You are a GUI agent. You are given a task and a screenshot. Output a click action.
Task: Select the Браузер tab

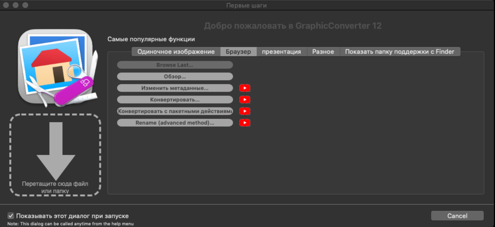tap(238, 52)
